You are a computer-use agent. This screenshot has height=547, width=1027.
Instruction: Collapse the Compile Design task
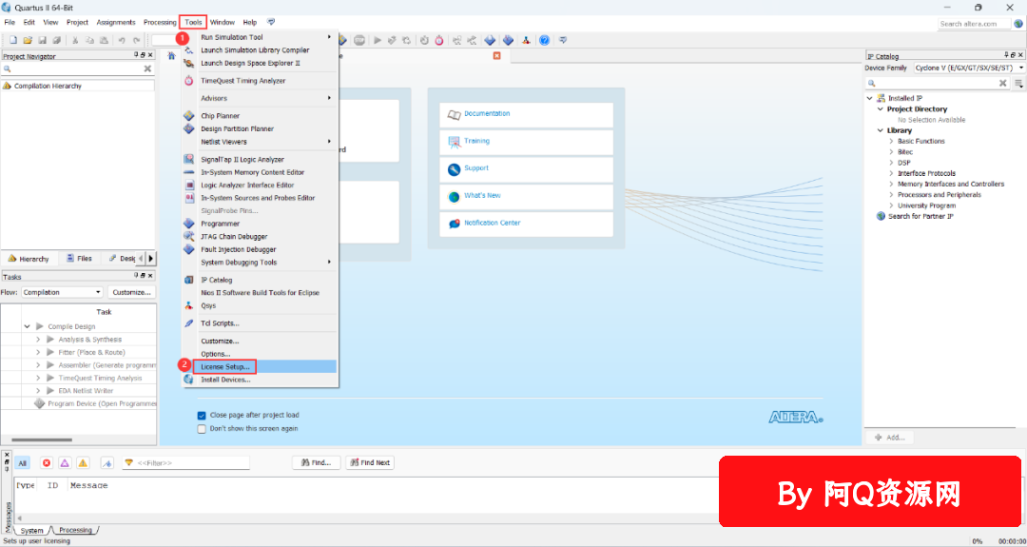tap(28, 326)
